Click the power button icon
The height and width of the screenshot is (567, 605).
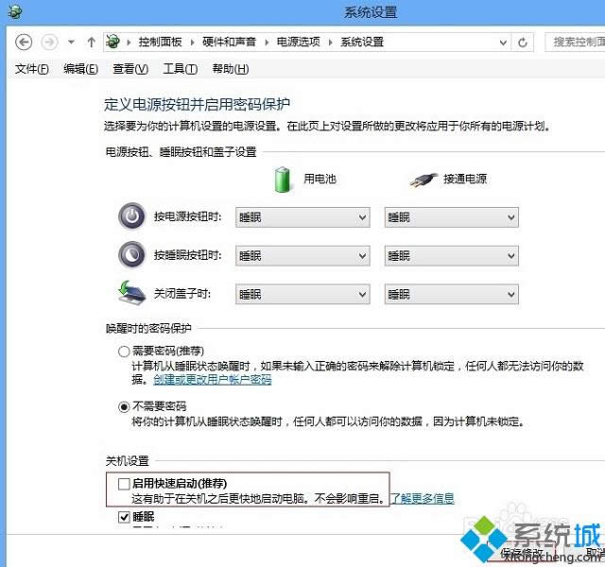[x=132, y=216]
